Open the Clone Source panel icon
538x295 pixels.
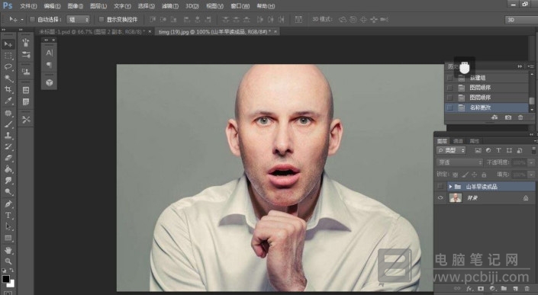point(26,72)
